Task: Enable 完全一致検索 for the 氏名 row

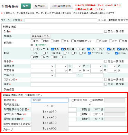Action: pyautogui.click(x=106, y=31)
